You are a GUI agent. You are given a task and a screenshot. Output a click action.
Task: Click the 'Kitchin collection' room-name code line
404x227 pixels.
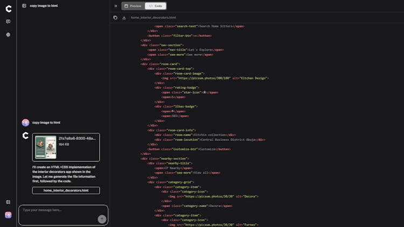coord(195,135)
